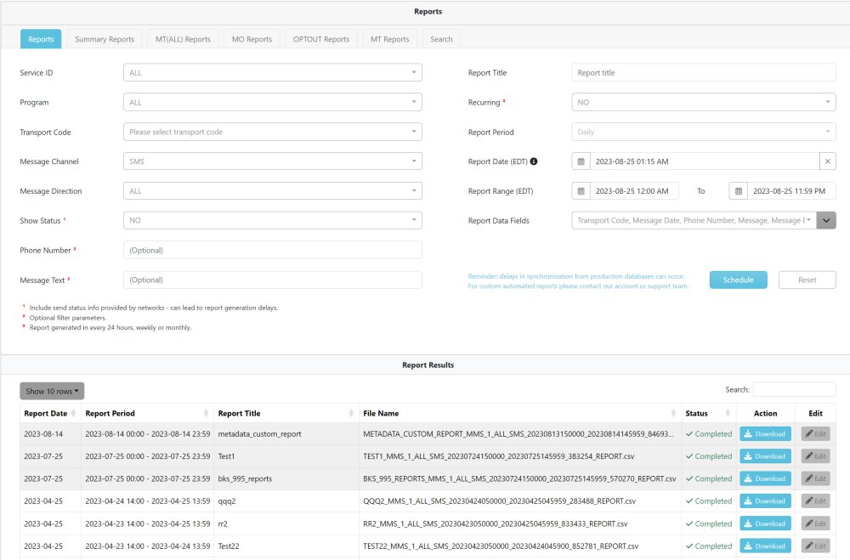Click the Reset button
This screenshot has height=560, width=850.
(807, 280)
